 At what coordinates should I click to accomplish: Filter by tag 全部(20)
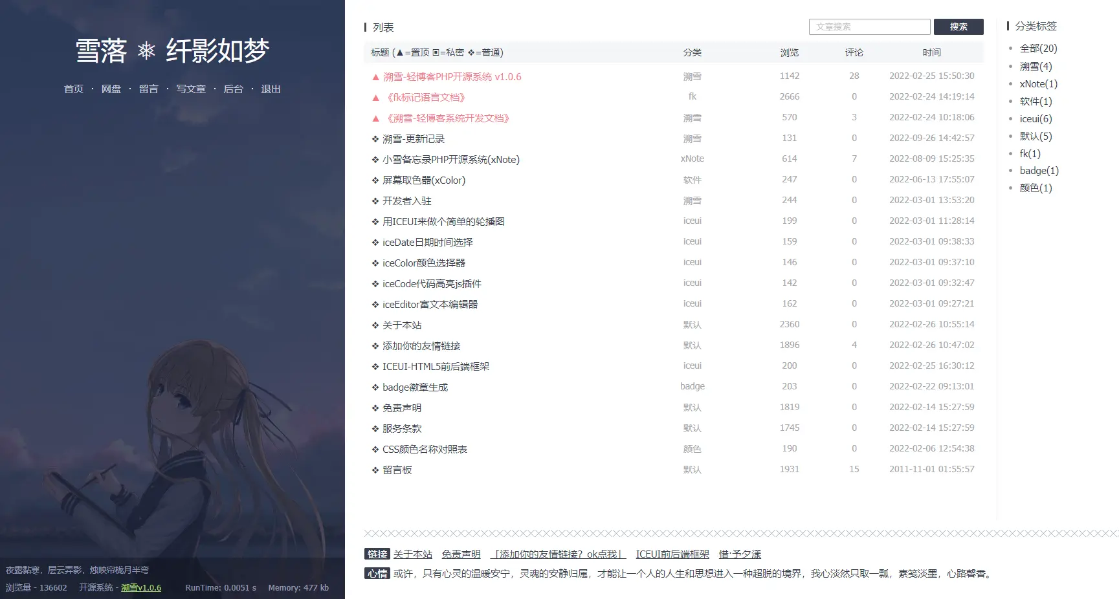coord(1038,49)
